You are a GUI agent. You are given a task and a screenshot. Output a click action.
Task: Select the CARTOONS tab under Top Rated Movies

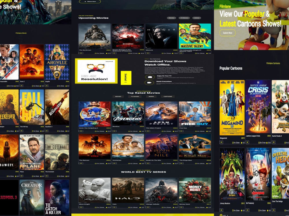(x=168, y=96)
